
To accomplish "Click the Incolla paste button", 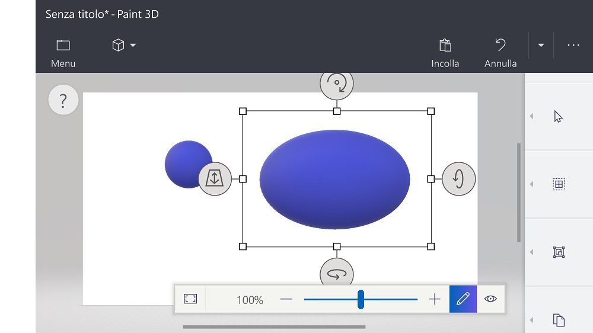I will coord(445,53).
